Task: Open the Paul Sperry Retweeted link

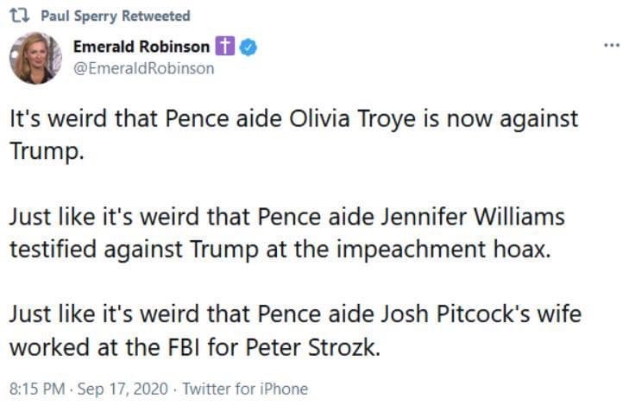Action: click(x=116, y=16)
